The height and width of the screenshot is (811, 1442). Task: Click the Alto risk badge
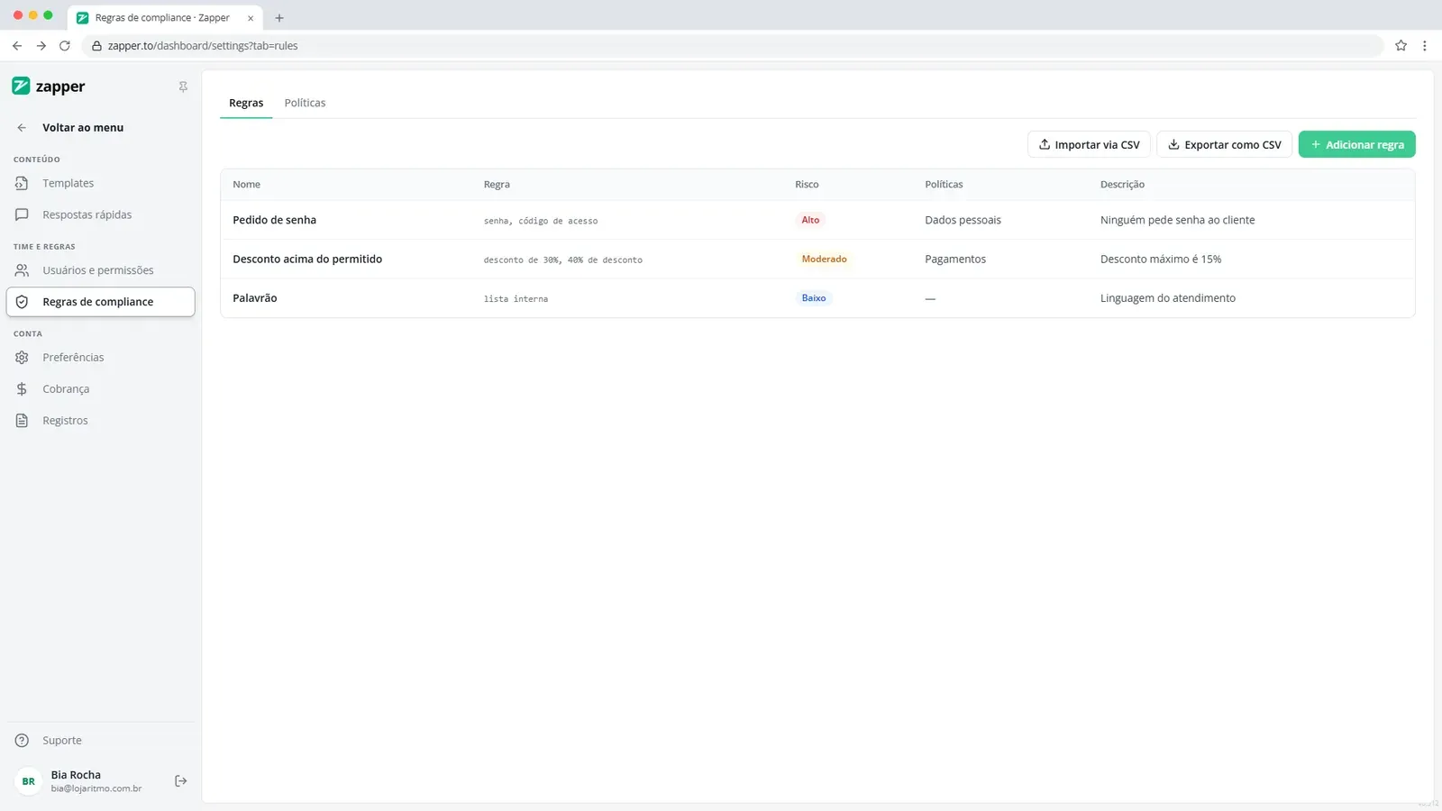pyautogui.click(x=810, y=220)
